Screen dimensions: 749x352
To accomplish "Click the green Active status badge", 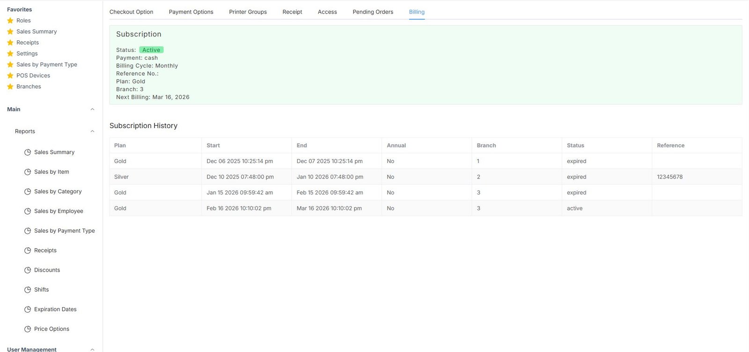I will click(x=151, y=50).
